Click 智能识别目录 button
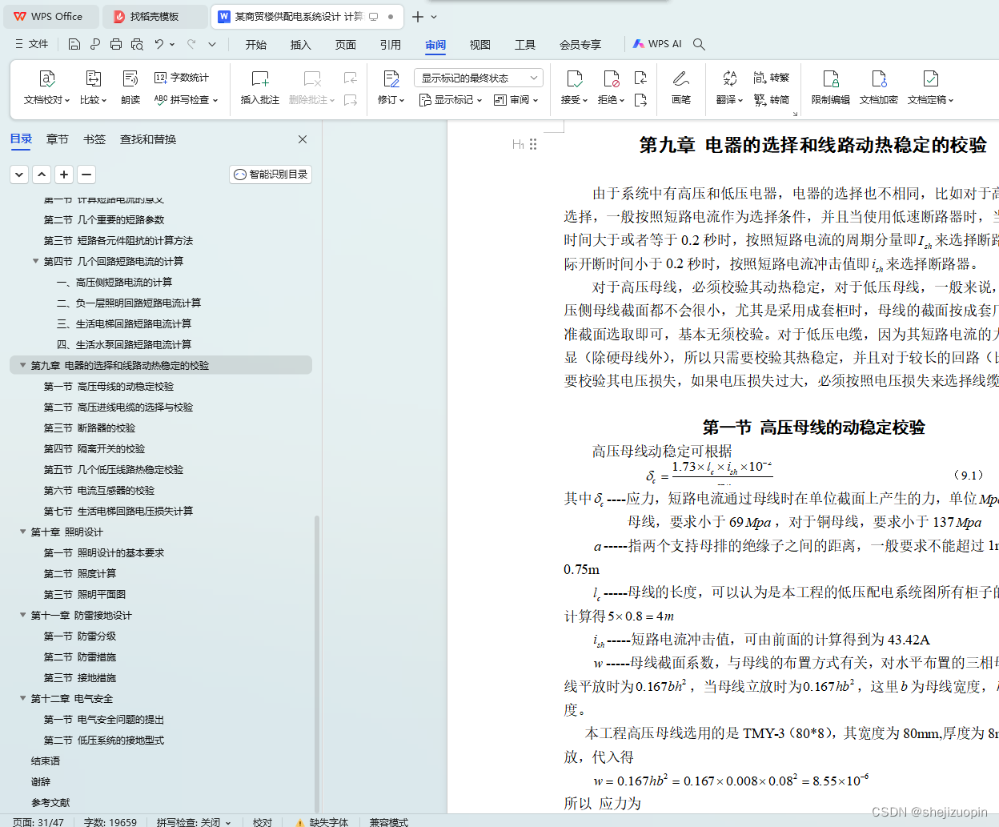Image resolution: width=999 pixels, height=827 pixels. click(x=271, y=174)
